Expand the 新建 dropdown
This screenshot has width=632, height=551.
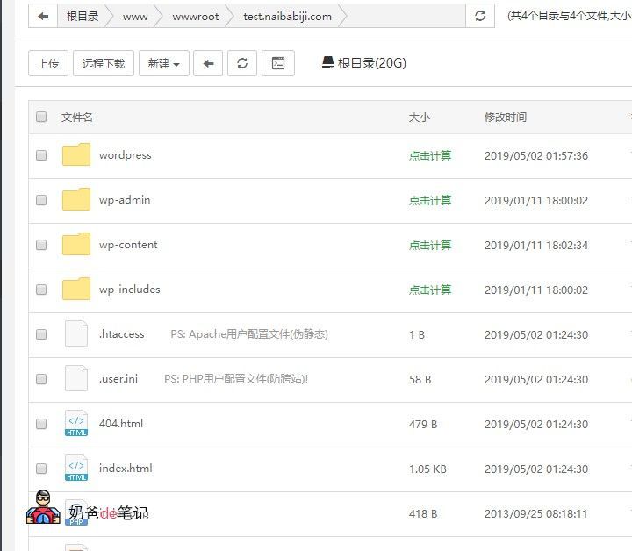coord(163,63)
